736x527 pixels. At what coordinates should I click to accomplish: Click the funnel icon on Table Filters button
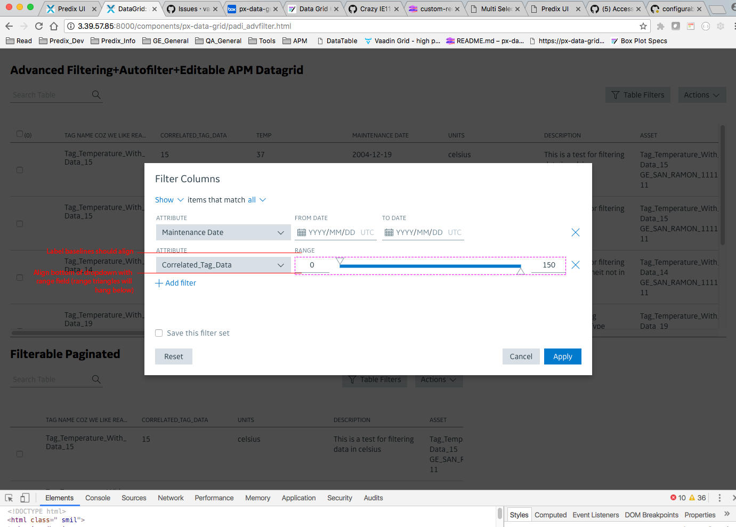616,94
